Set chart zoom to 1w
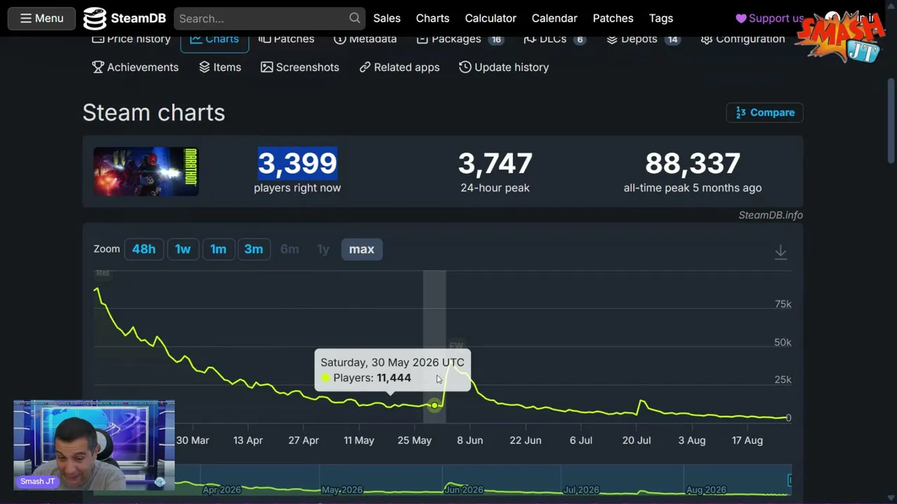Image resolution: width=897 pixels, height=504 pixels. pos(183,249)
